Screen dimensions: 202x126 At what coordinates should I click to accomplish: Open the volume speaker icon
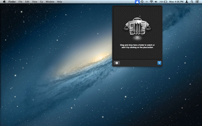click(156, 2)
